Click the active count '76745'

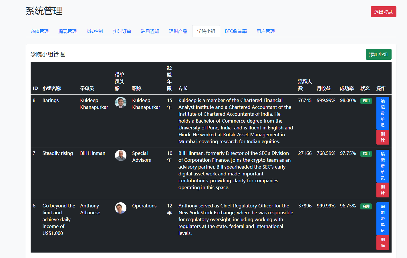(305, 100)
